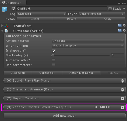Click the Player: Constrain action gear icon
The height and width of the screenshot is (121, 127).
tap(122, 98)
